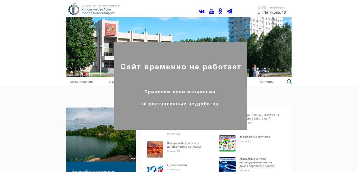
Task: Open the Telegram channel icon
Action: tap(229, 11)
